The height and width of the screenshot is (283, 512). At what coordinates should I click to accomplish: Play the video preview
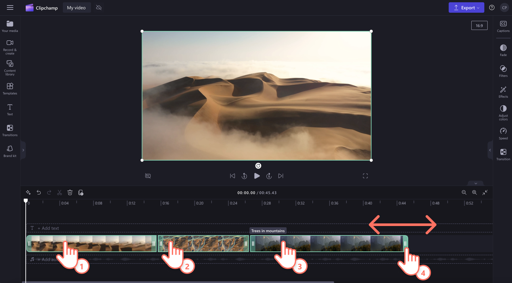(x=257, y=176)
